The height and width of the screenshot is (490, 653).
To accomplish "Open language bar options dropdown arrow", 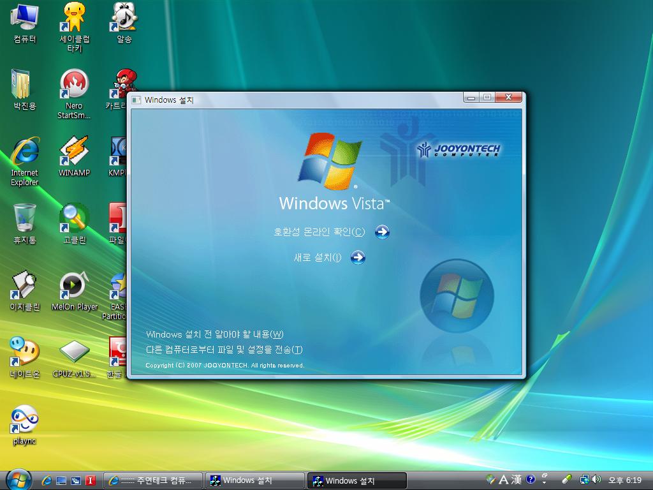I will click(x=544, y=482).
